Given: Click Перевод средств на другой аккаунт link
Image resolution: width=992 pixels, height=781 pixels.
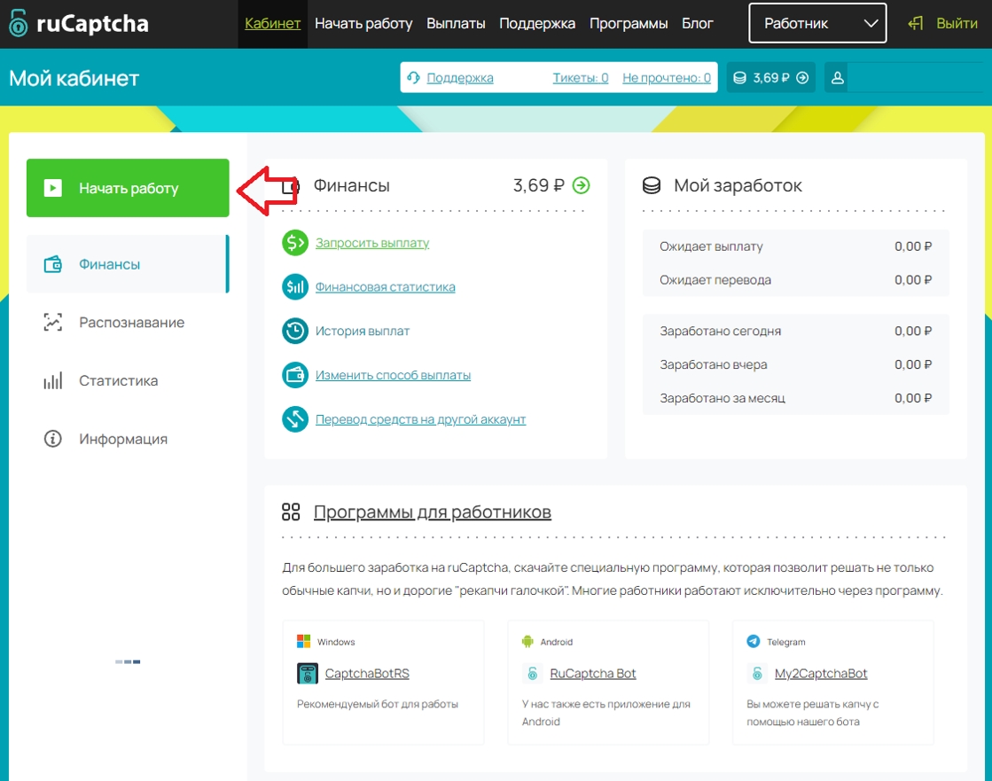Looking at the screenshot, I should point(421,418).
